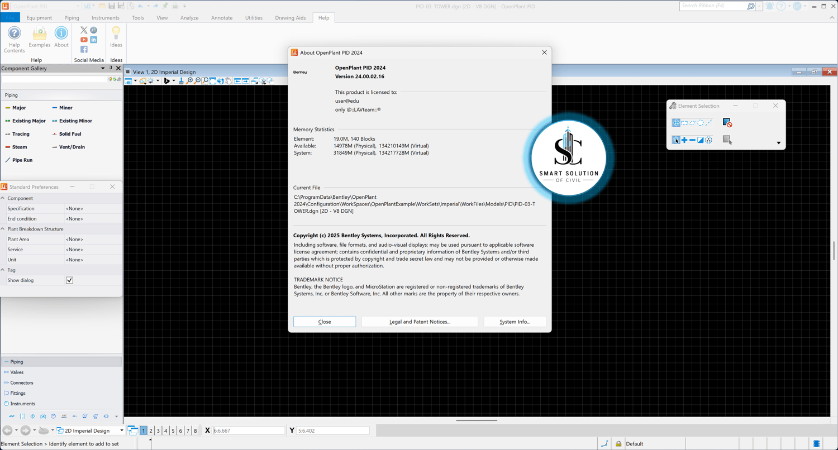Select the Circle selection method icon
838x450 pixels.
701,123
